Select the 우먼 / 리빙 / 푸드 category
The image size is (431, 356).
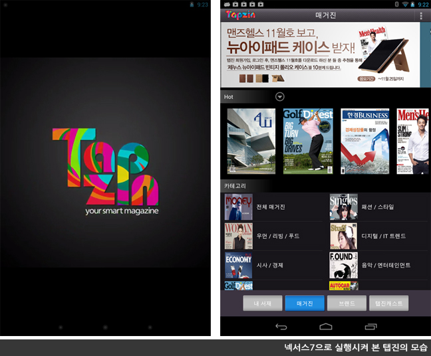coord(273,236)
